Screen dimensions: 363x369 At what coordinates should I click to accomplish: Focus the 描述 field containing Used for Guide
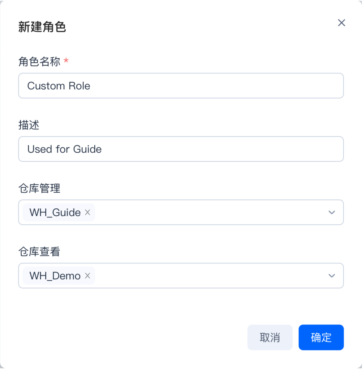point(181,149)
